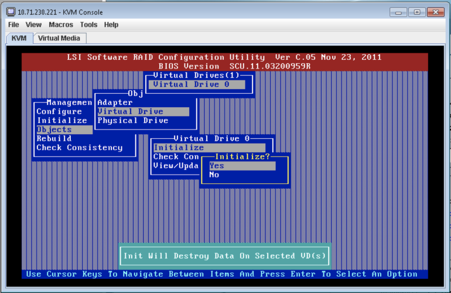Screen dimensions: 451x293
Task: Click the Init Will Destroy Data warning message
Action: [x=225, y=256]
